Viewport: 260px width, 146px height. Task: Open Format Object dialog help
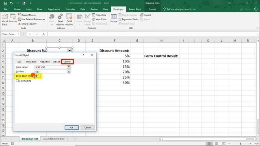[x=83, y=55]
